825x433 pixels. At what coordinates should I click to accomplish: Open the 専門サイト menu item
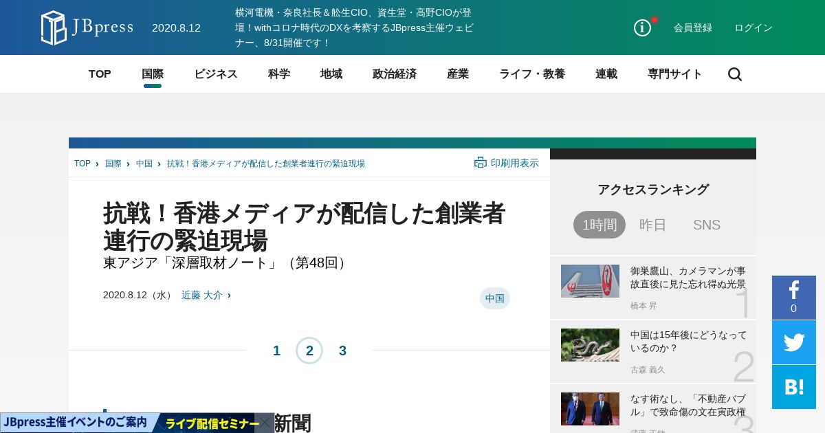click(x=675, y=74)
